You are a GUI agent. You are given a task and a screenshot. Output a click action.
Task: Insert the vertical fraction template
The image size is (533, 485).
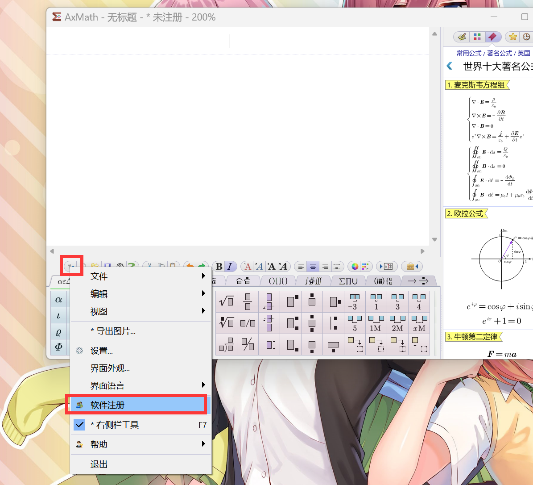[248, 301]
